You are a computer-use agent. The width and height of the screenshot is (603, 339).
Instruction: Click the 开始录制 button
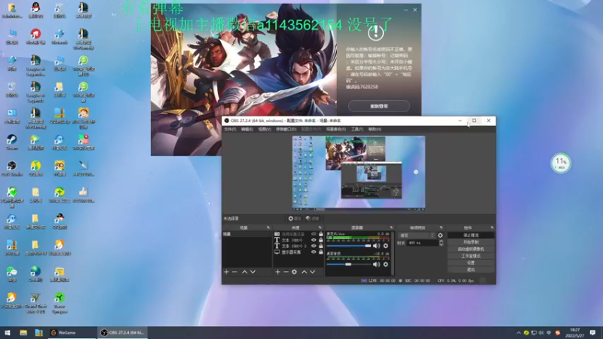pyautogui.click(x=470, y=242)
